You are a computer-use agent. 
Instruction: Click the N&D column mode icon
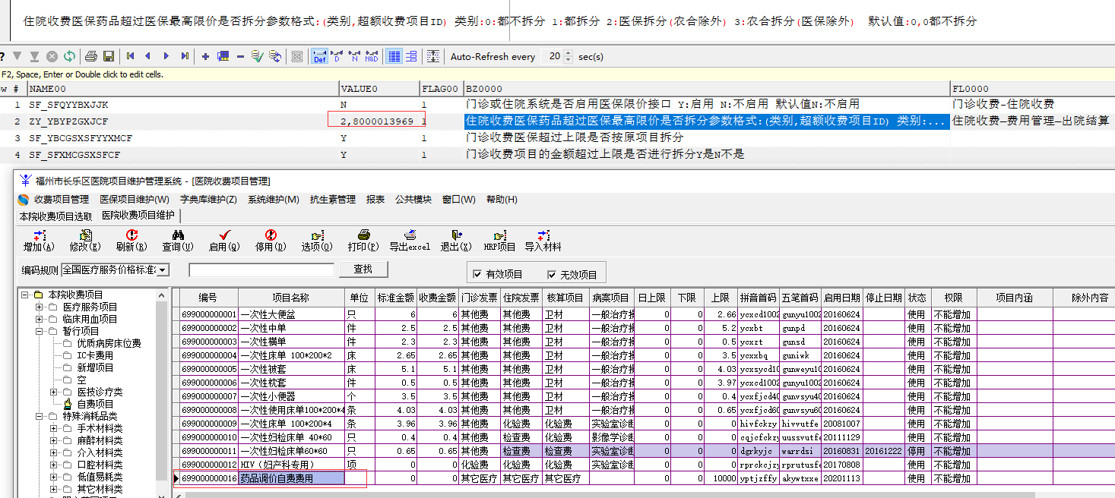(371, 56)
